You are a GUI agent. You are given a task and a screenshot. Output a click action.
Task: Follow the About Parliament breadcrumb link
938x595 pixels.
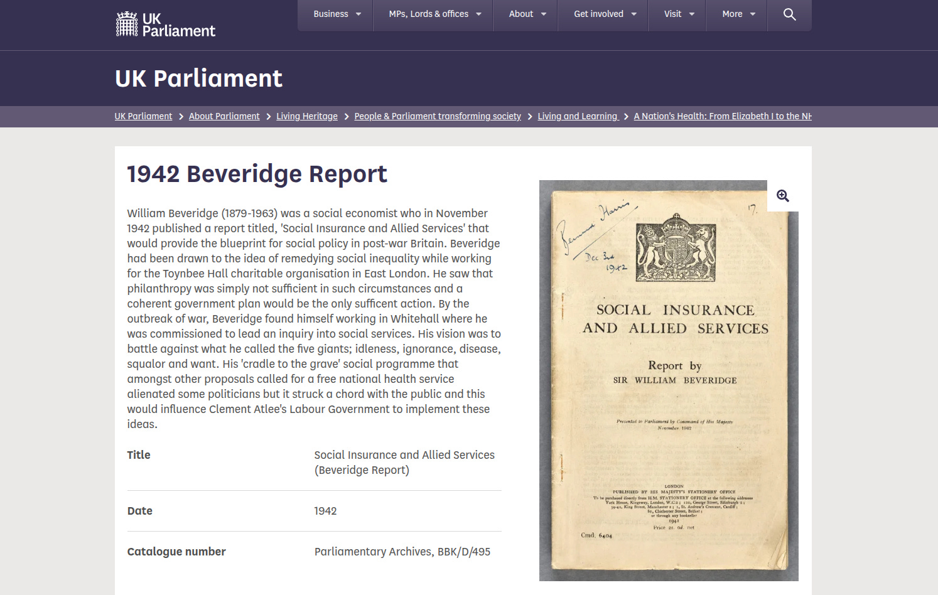(x=224, y=116)
